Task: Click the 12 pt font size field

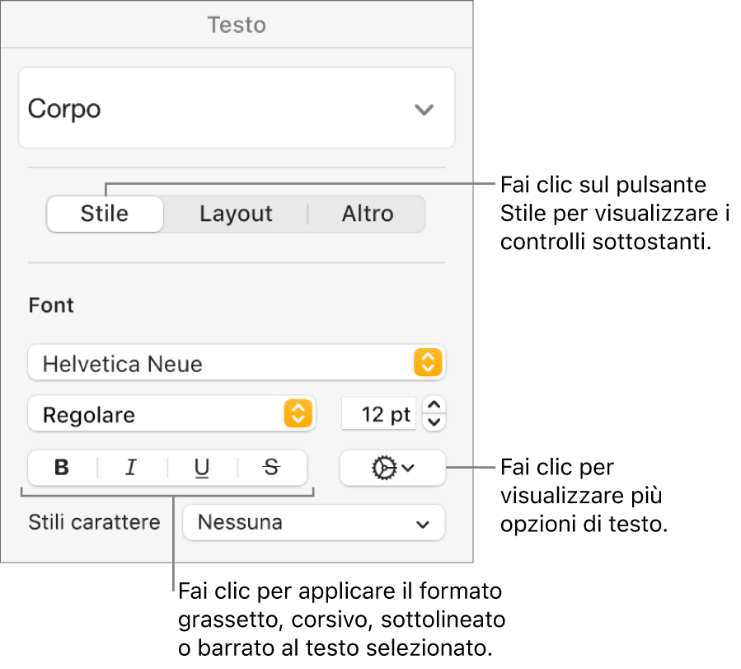Action: coord(378,414)
